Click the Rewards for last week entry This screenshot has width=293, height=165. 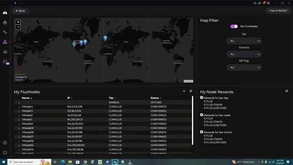[217, 115]
